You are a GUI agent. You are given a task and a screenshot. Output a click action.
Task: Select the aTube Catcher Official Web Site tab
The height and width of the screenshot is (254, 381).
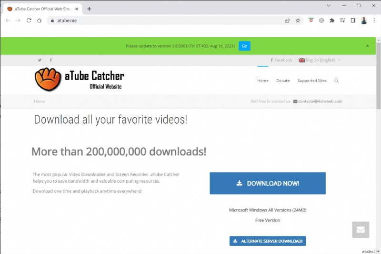click(42, 9)
